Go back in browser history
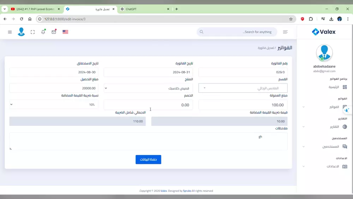This screenshot has width=353, height=199. (x=5, y=19)
